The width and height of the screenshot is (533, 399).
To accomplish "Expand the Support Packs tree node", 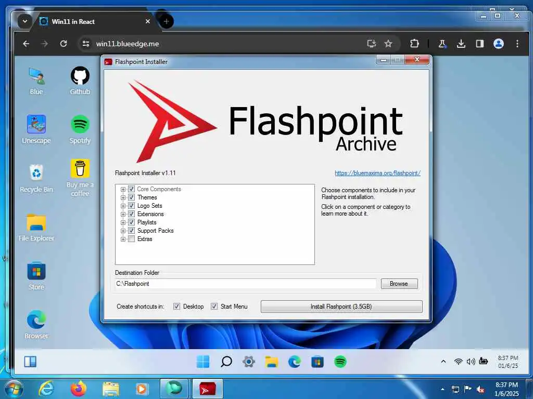I will pyautogui.click(x=123, y=231).
